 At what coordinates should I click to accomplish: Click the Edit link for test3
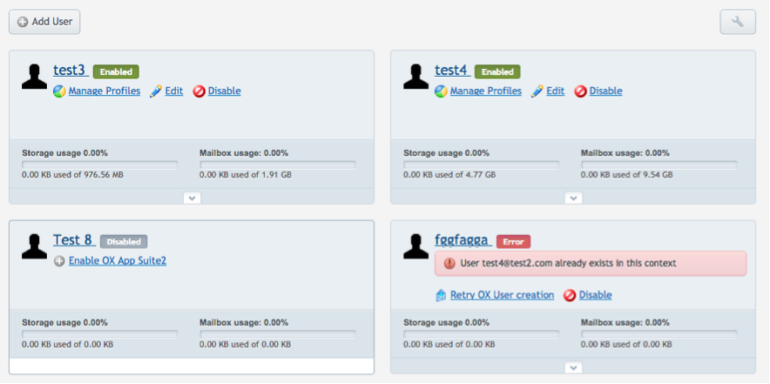pos(174,91)
